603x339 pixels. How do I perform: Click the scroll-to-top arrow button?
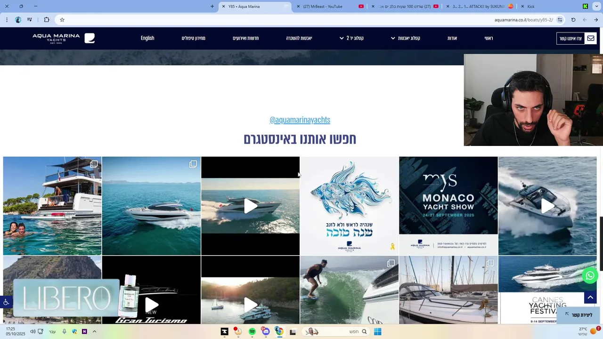click(590, 297)
